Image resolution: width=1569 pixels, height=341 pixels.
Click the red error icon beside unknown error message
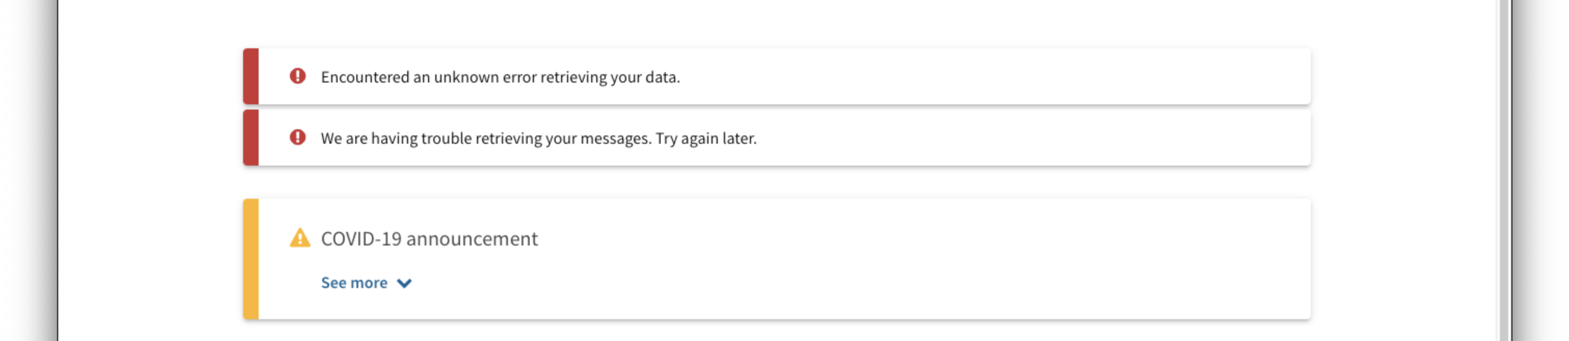pos(297,76)
